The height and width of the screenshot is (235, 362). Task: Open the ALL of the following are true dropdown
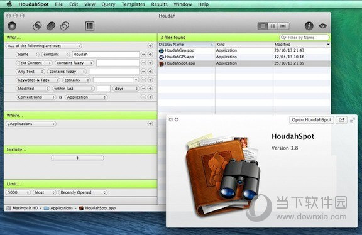[x=44, y=46]
